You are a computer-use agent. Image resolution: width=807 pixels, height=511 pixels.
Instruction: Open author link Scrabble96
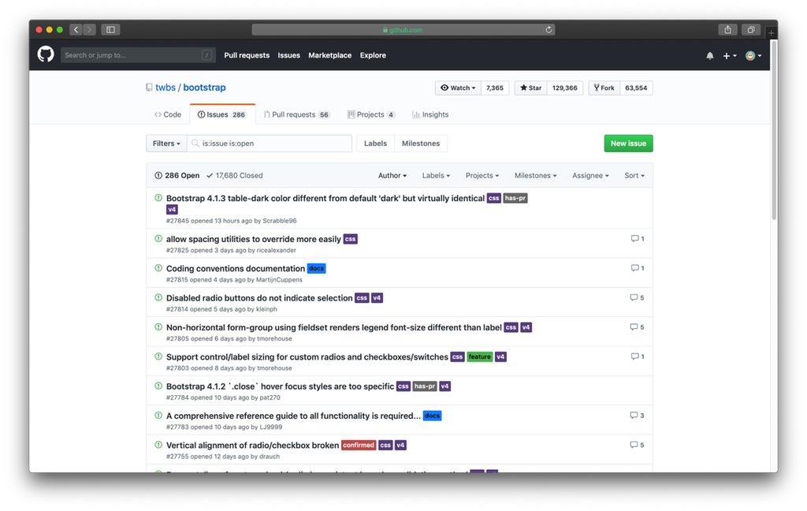[x=280, y=221]
